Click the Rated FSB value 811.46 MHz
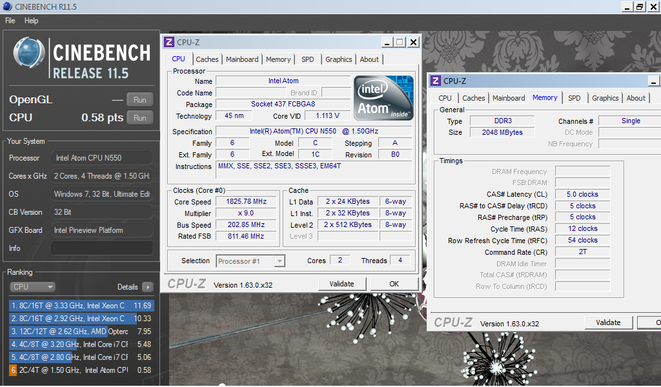This screenshot has height=387, width=661. pyautogui.click(x=246, y=236)
